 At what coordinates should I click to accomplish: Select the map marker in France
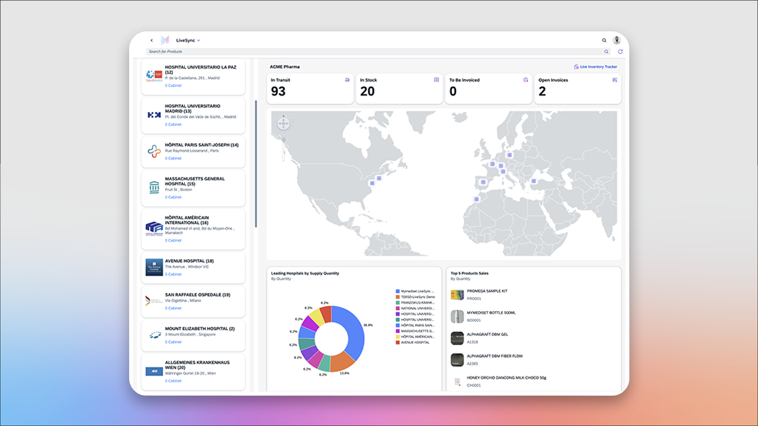pyautogui.click(x=492, y=163)
